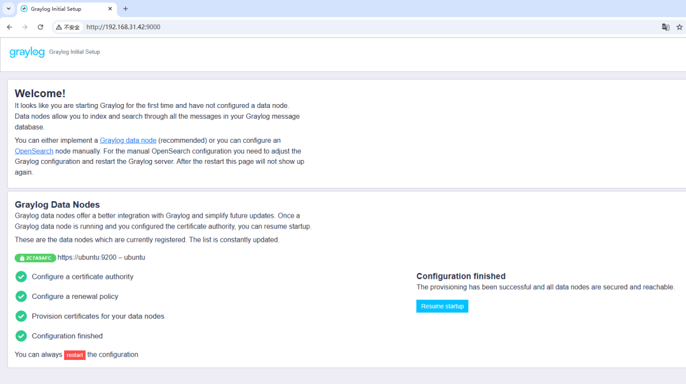Open the tab search dropdown arrow

pos(8,9)
